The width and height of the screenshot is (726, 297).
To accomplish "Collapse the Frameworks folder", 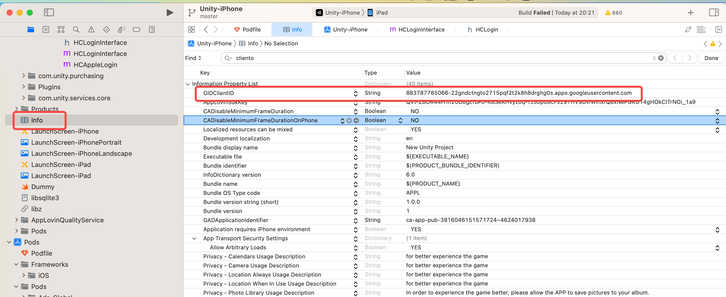I will tap(16, 264).
